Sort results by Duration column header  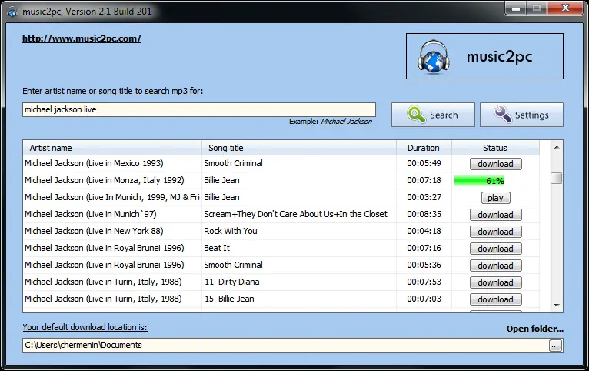pos(424,148)
